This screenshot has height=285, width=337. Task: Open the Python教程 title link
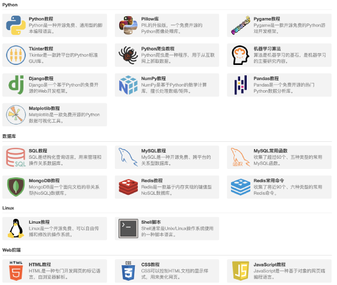point(41,19)
